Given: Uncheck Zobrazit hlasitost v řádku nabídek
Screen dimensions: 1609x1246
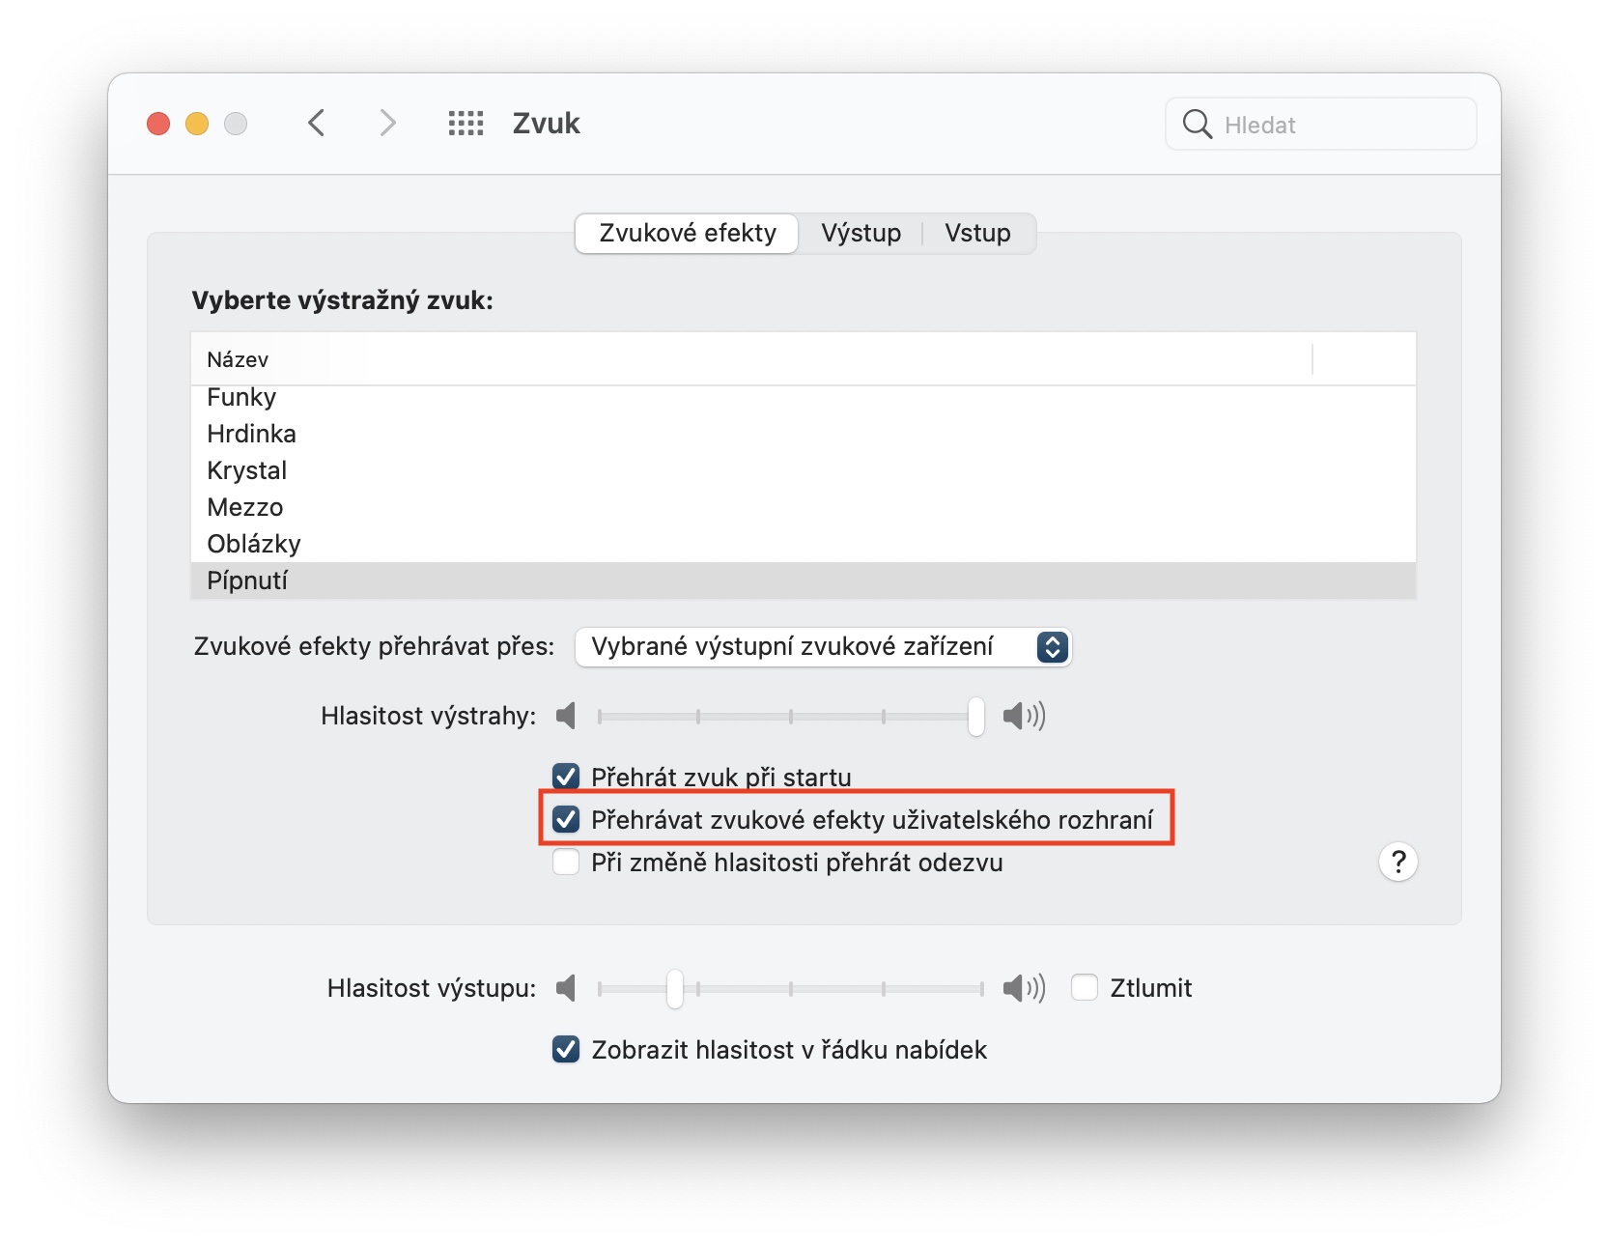Looking at the screenshot, I should point(566,1050).
